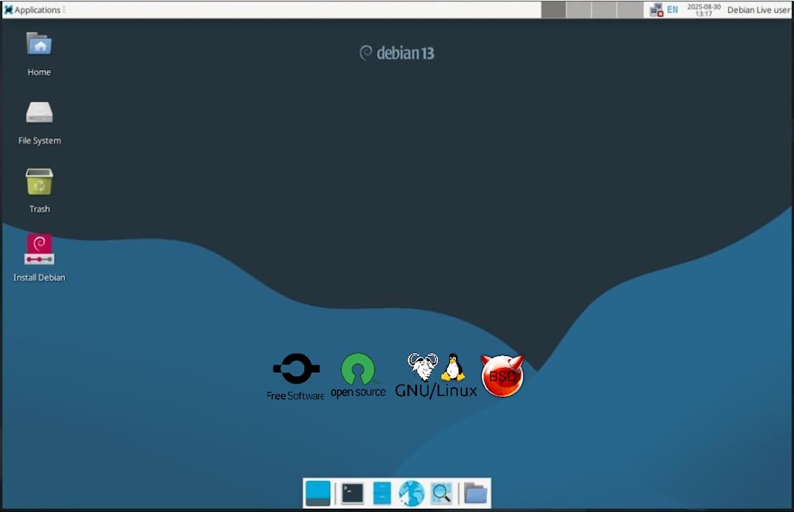Click the disconnected network status icon

(x=656, y=10)
